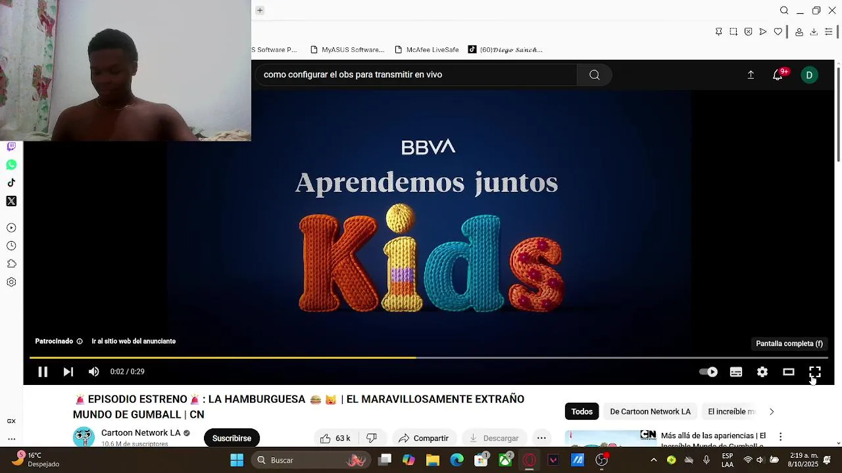
Task: Click the Descargar button
Action: (x=493, y=438)
